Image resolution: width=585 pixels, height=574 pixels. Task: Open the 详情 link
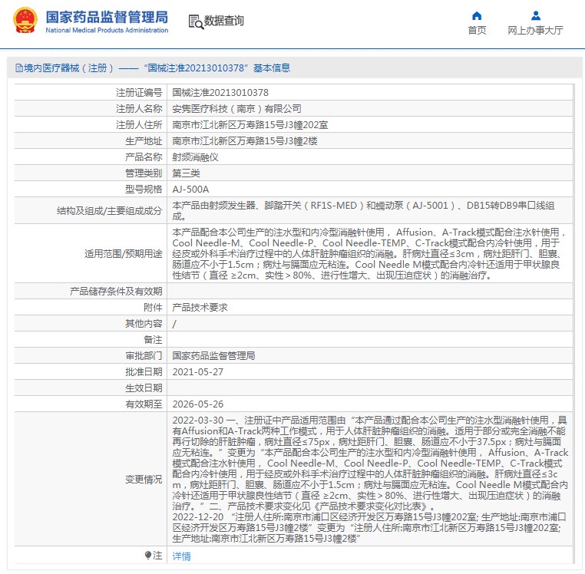(x=181, y=556)
